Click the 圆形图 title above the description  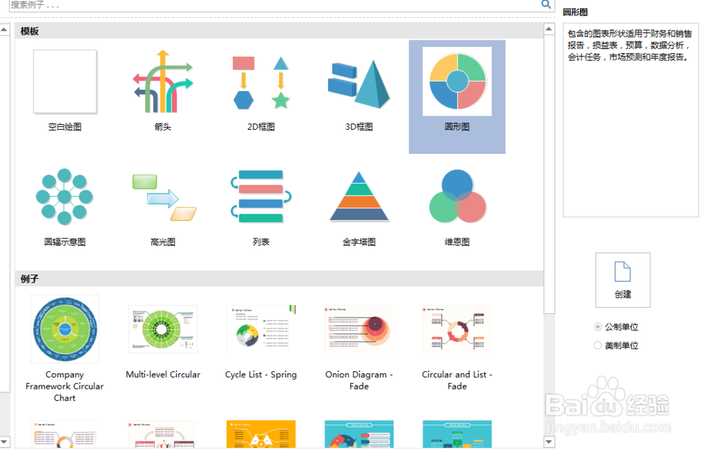coord(575,12)
